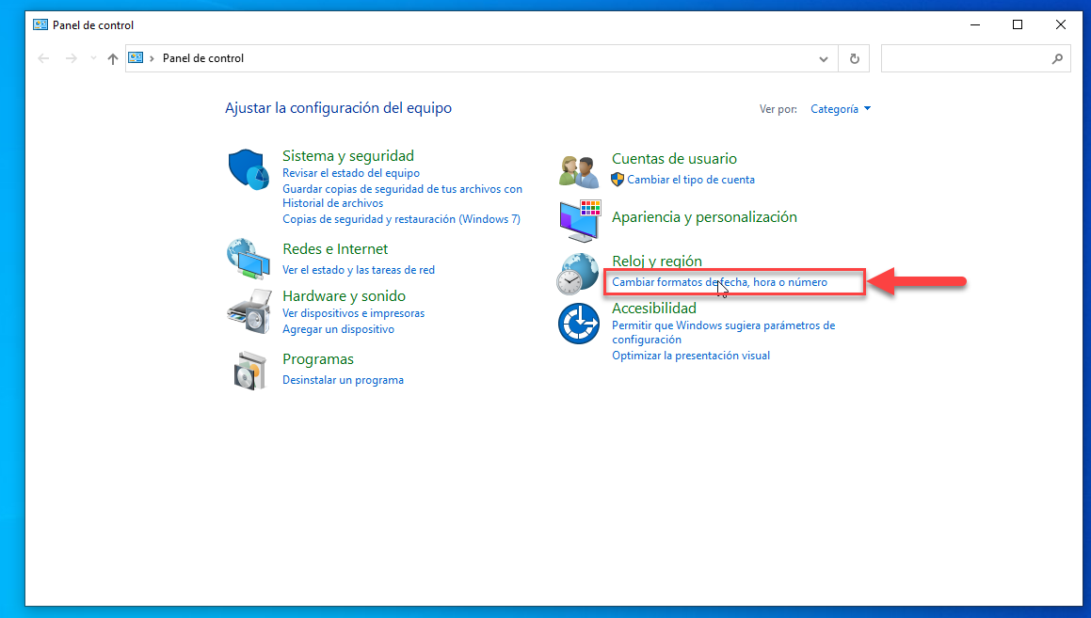Open the Ver por Categoría dropdown
This screenshot has width=1091, height=618.
841,109
